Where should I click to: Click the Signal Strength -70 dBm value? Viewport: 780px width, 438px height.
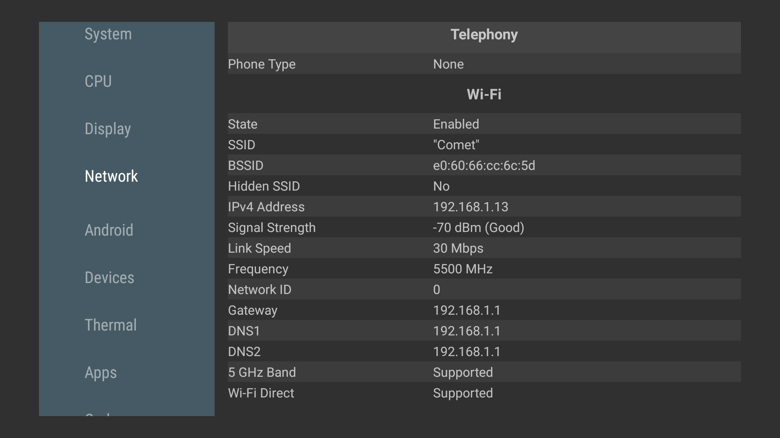[478, 228]
